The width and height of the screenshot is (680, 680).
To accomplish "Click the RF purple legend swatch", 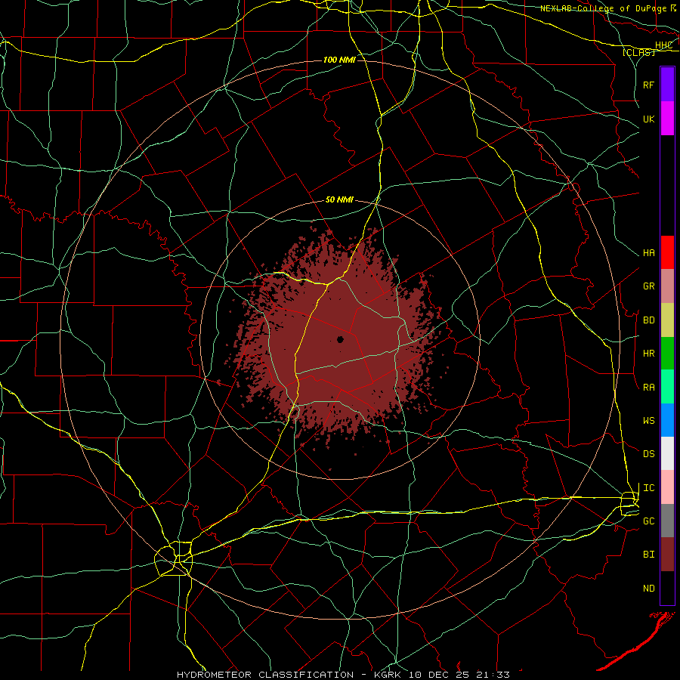I will [x=667, y=85].
